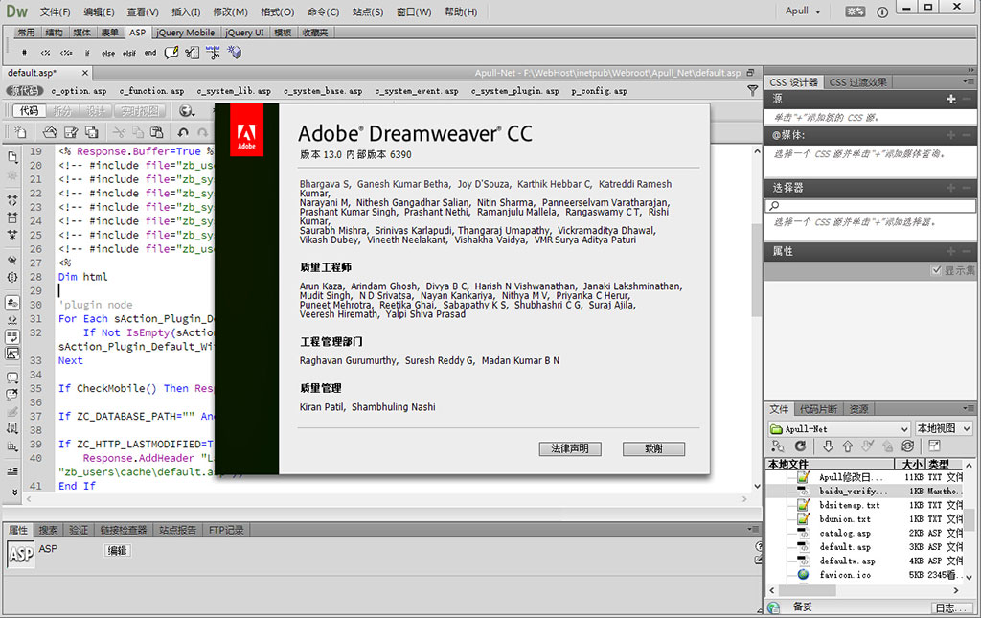Screen dimensions: 981x618
Task: Click the balance braces icon
Action: pyautogui.click(x=12, y=277)
